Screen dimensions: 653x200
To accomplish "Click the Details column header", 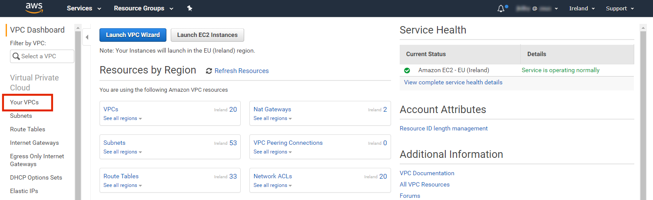I will pyautogui.click(x=577, y=54).
